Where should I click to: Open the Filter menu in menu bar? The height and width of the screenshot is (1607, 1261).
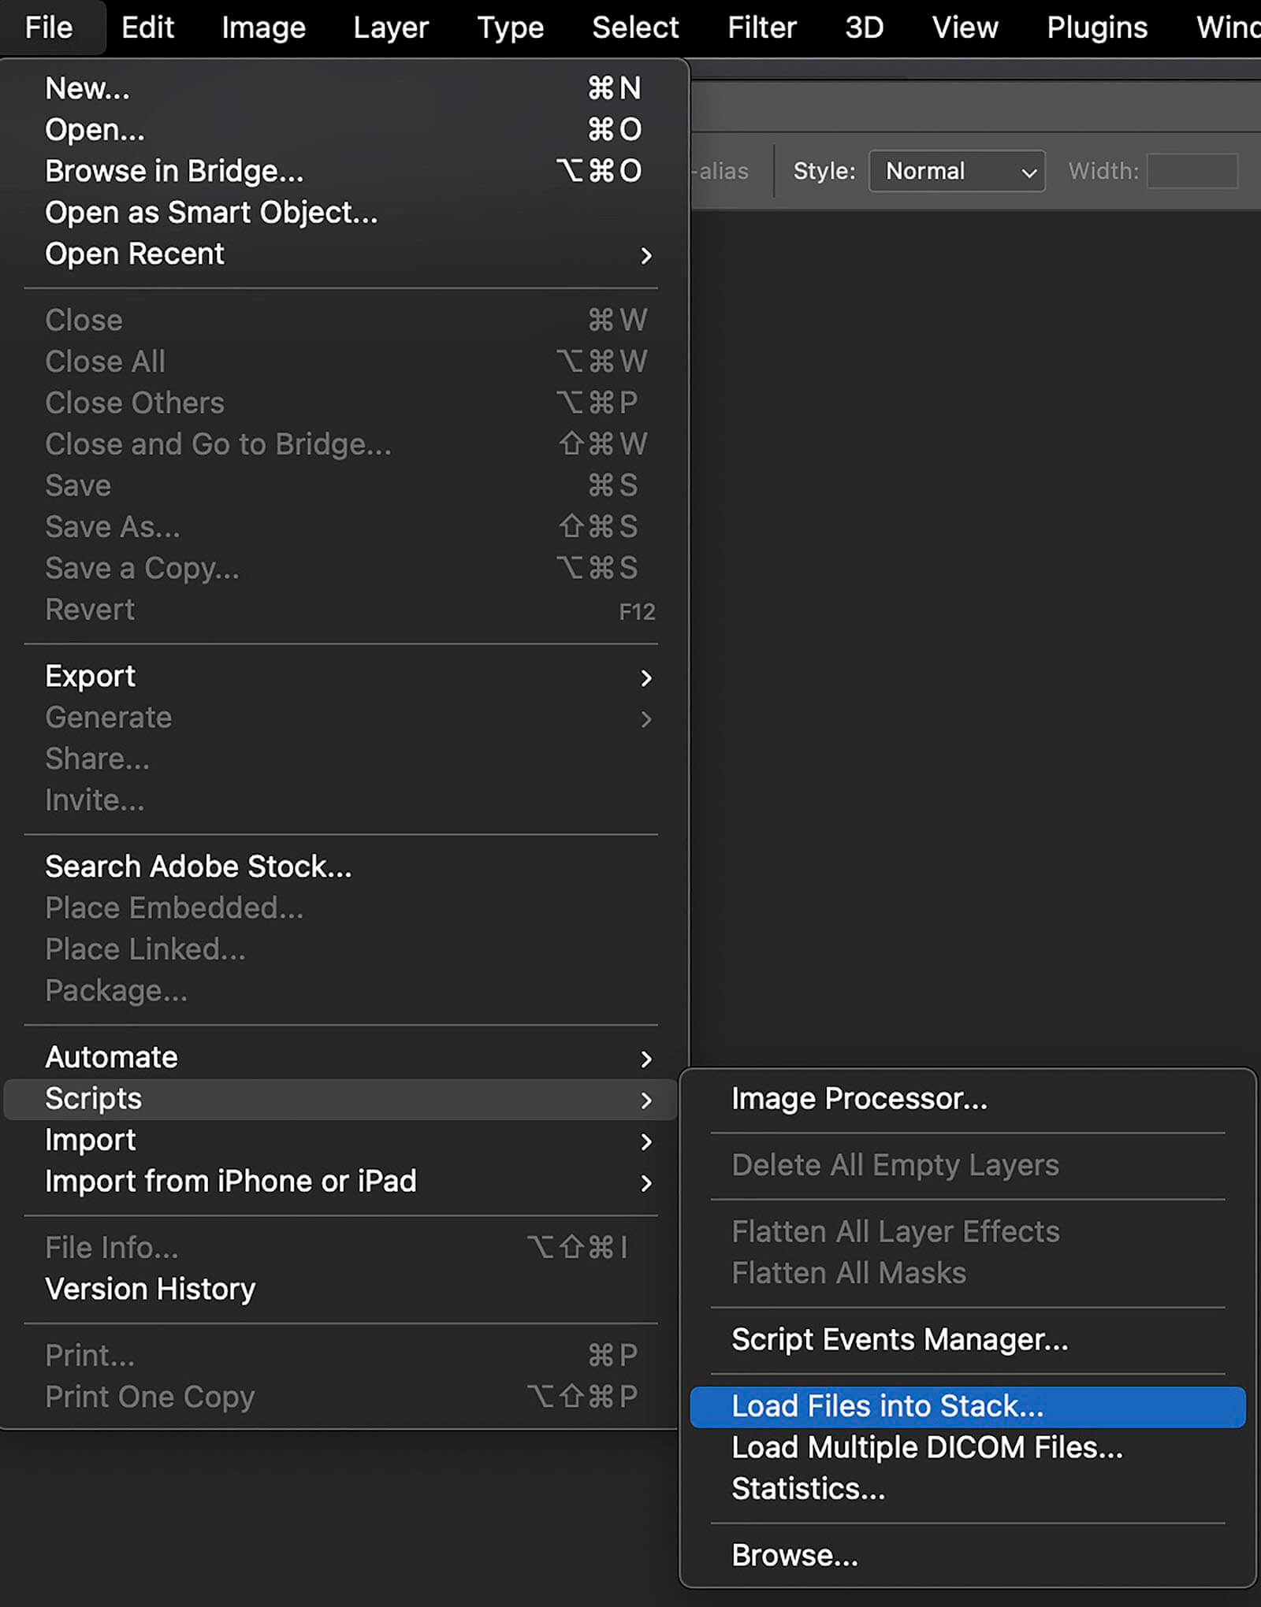761,28
